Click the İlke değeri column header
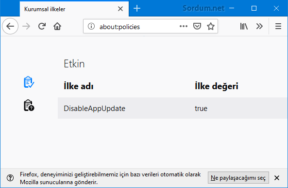 (x=217, y=86)
